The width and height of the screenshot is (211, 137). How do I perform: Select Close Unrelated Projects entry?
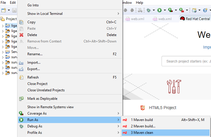tap(70, 90)
